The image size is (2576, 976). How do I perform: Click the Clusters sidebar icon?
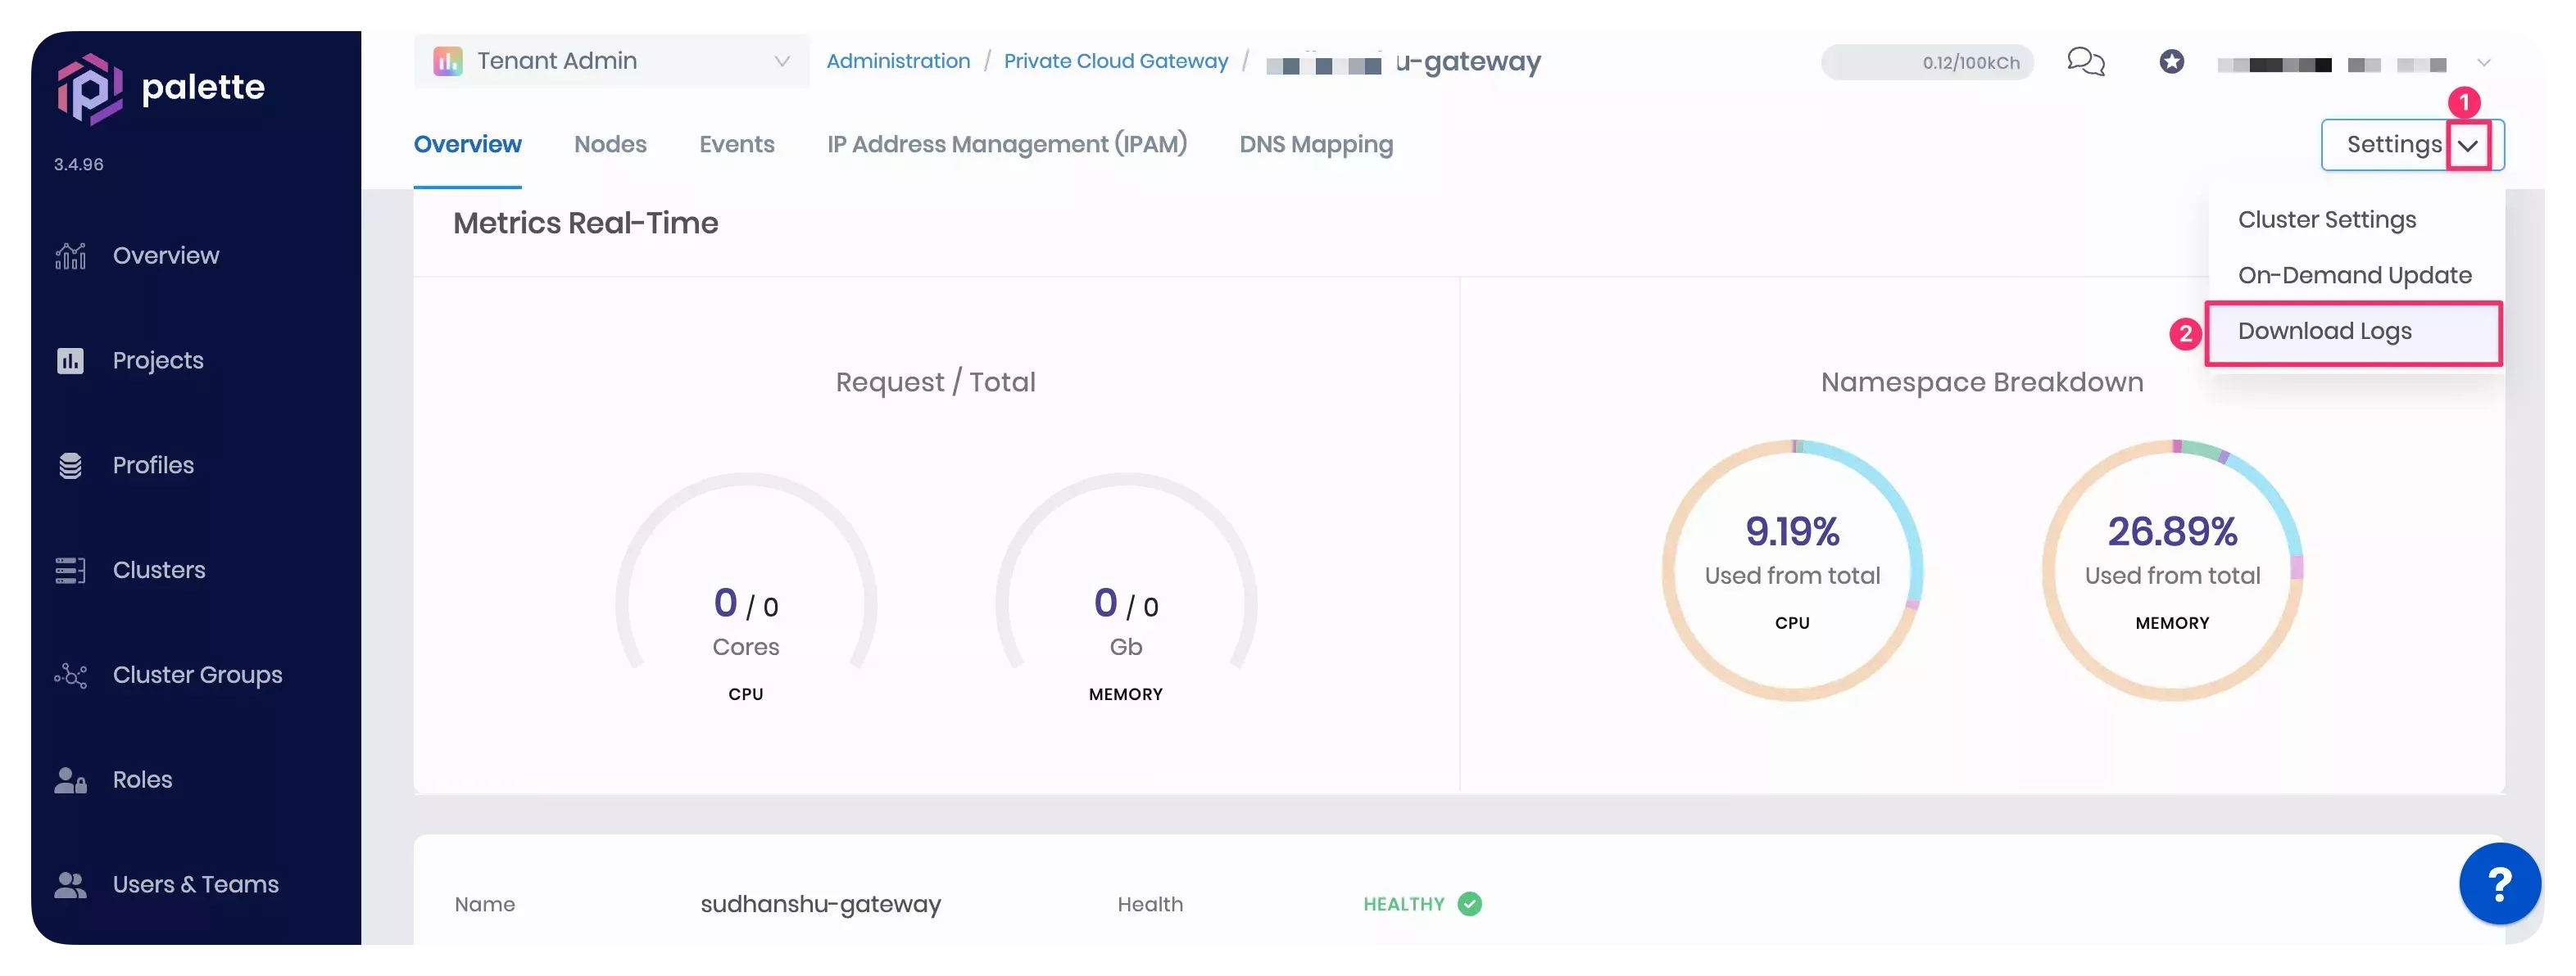point(70,571)
